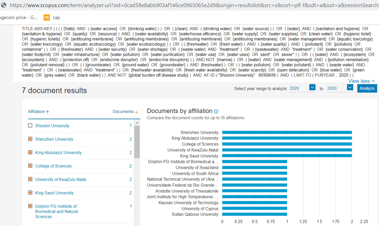This screenshot has height=226, width=379.
Task: Open the cap bookmark label
Action: (x=56, y=18)
